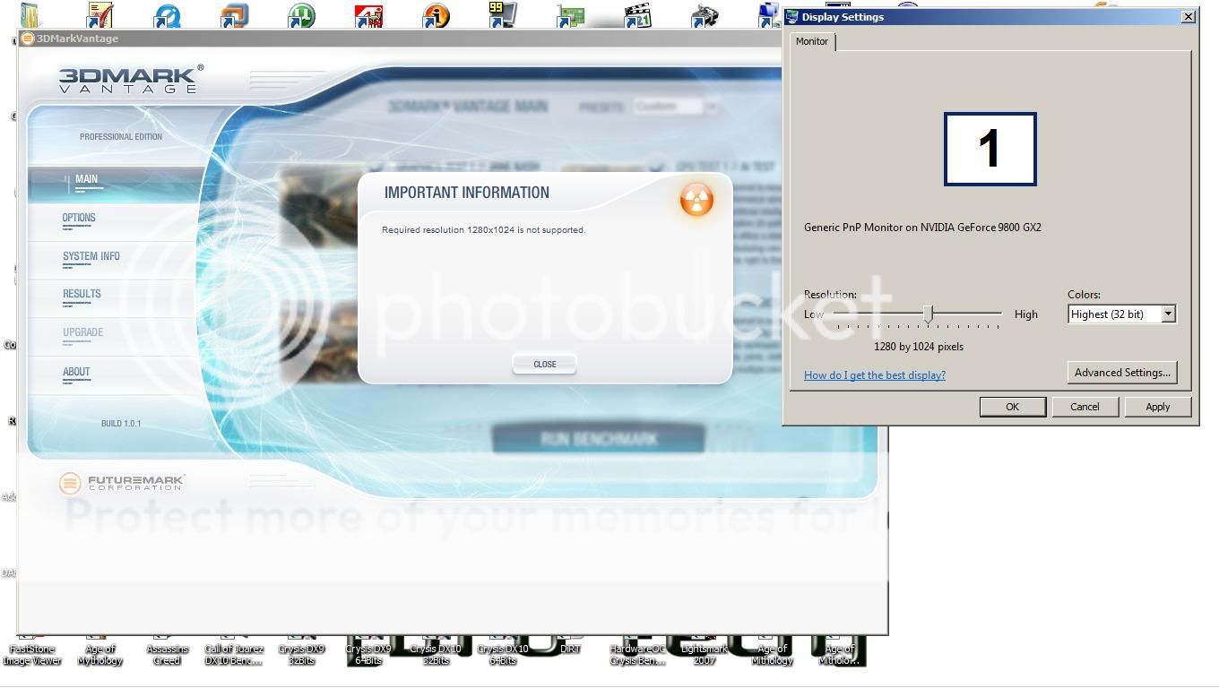Image resolution: width=1219 pixels, height=688 pixels.
Task: Open Advanced Settings in Display Settings
Action: click(x=1122, y=373)
